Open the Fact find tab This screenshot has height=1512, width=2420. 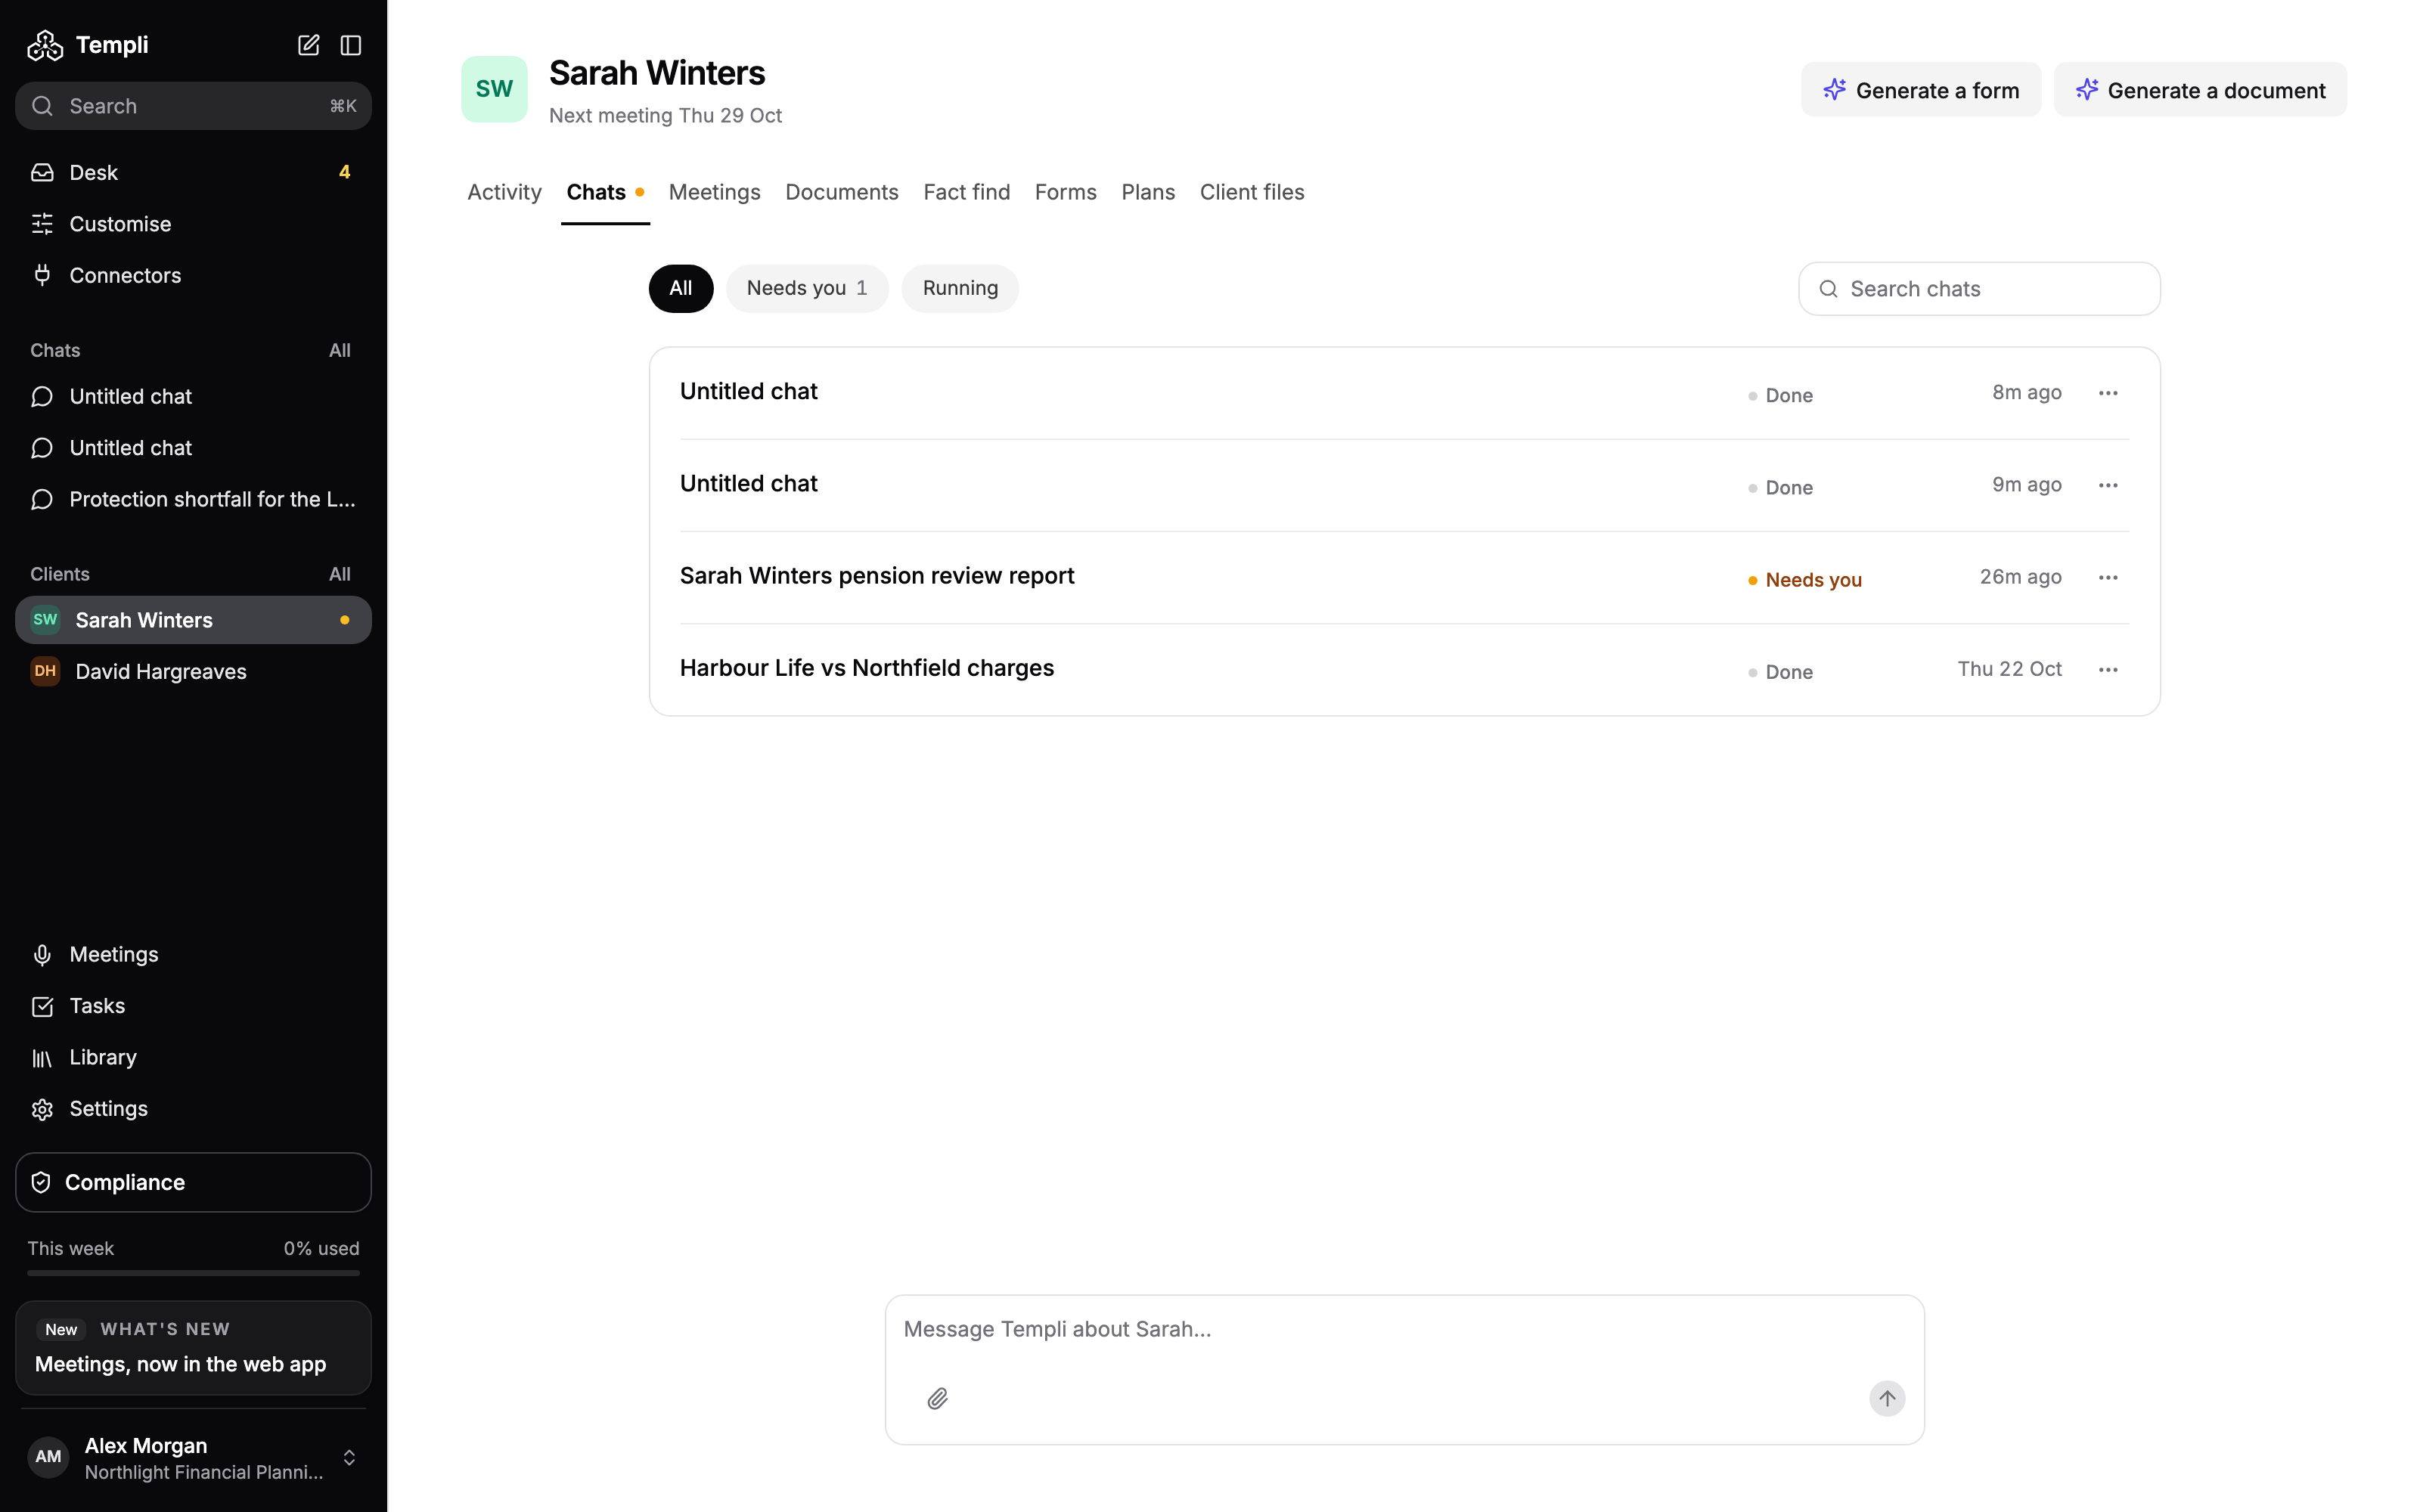click(x=966, y=192)
